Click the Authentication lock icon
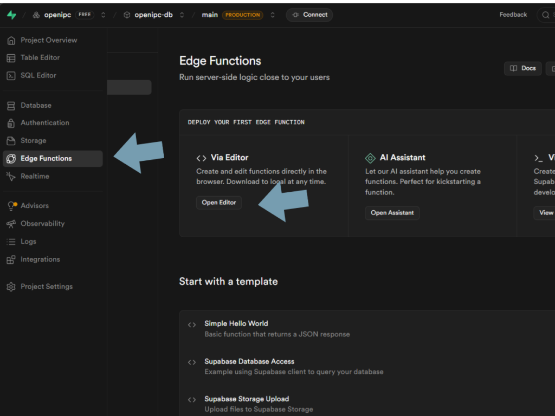Screen dimensions: 555x416 pos(11,123)
